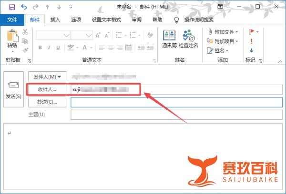Apply the font color A
The height and width of the screenshot is (194, 286).
[85, 48]
